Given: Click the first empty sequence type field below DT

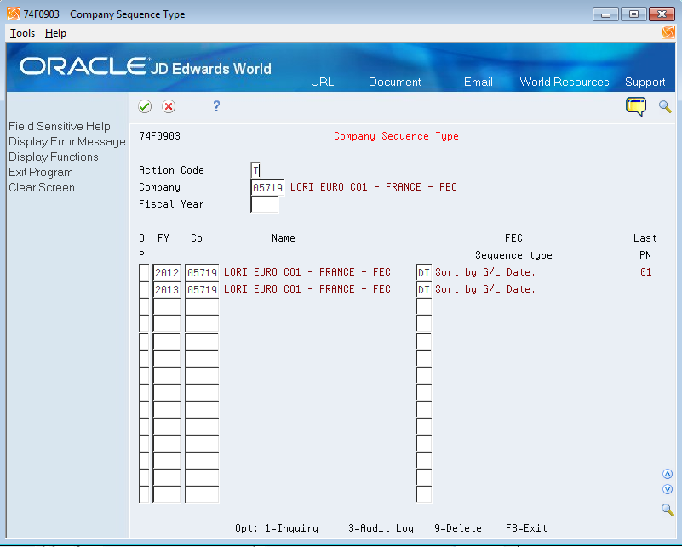Looking at the screenshot, I should click(x=424, y=307).
